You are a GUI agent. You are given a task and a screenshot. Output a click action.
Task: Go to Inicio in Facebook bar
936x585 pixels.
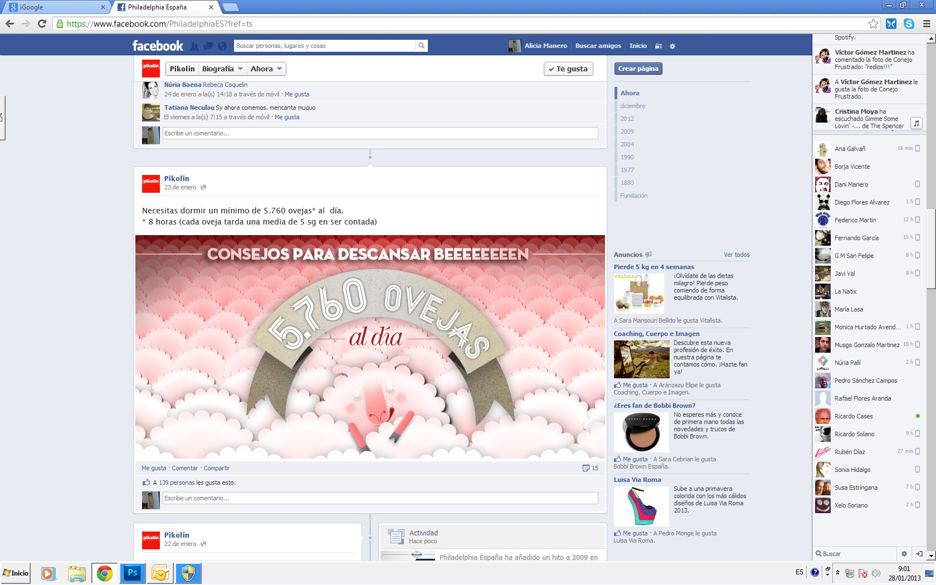[638, 46]
